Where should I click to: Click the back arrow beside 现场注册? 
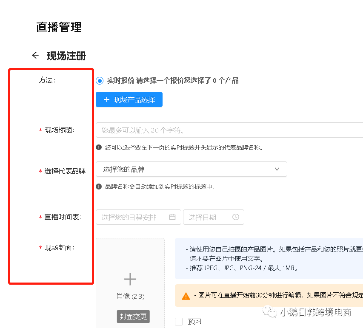pyautogui.click(x=35, y=55)
